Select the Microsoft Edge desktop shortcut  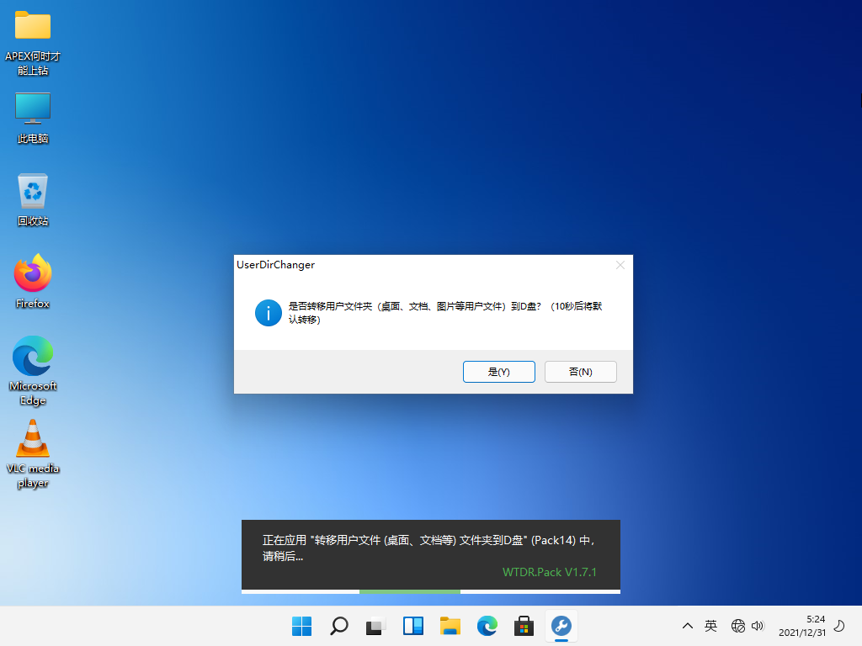coord(33,357)
